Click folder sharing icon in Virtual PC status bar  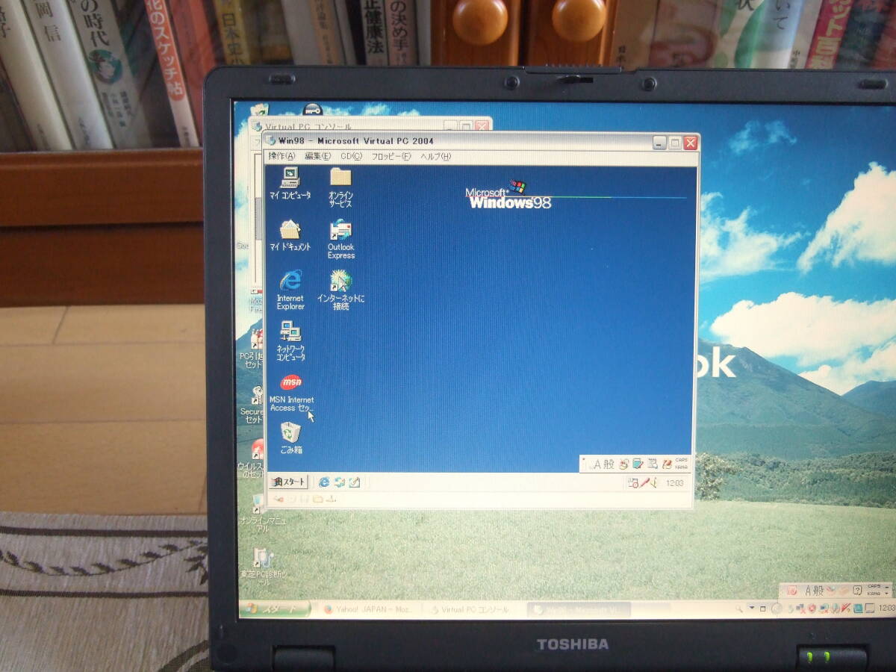[x=319, y=499]
